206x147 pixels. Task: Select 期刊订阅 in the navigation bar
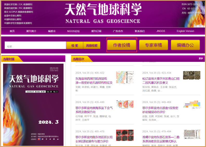click(x=96, y=31)
